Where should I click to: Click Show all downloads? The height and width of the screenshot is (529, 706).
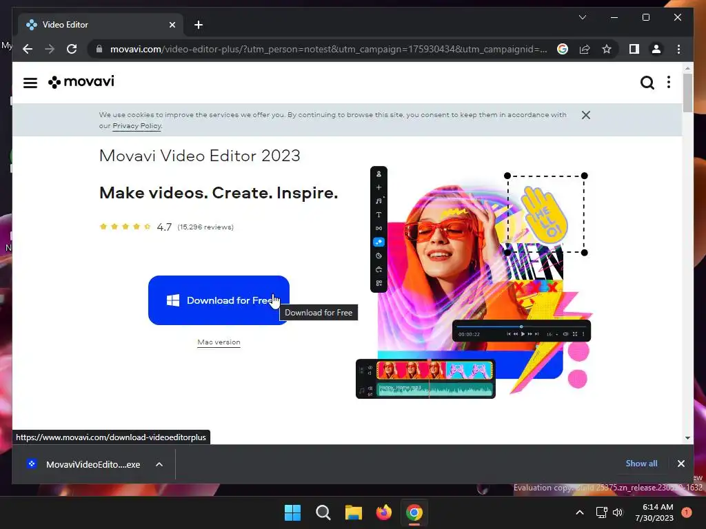(x=641, y=464)
